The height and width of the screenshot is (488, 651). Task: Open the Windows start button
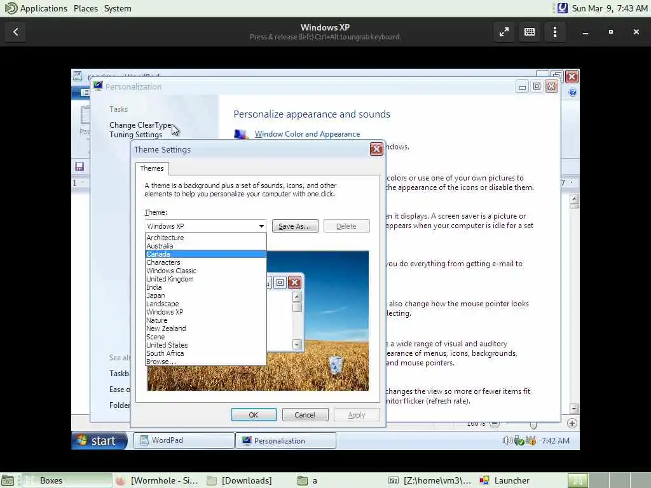[100, 440]
